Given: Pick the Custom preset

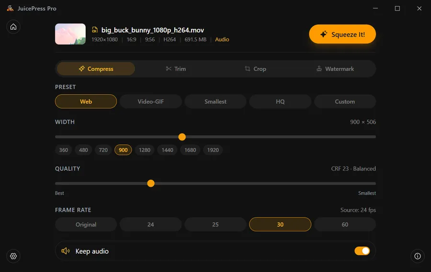Looking at the screenshot, I should tap(345, 102).
